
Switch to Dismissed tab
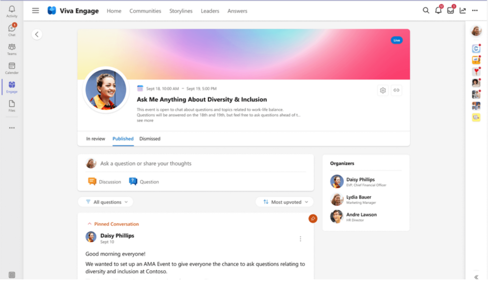pos(150,139)
